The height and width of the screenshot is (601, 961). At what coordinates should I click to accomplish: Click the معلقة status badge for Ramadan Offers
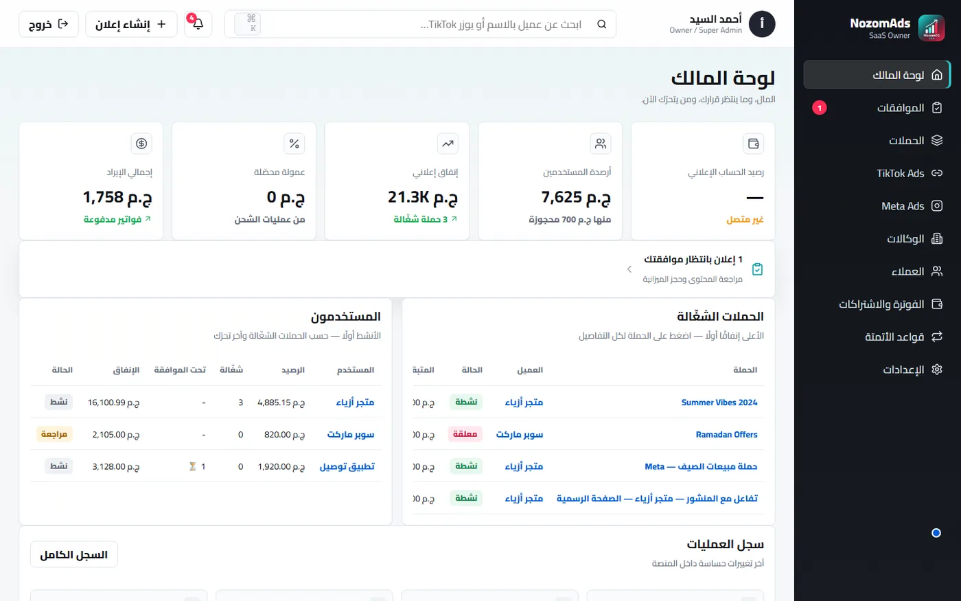465,434
